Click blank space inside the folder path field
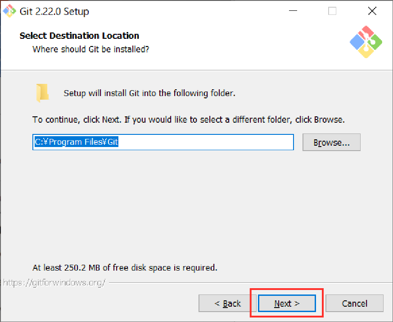 click(x=207, y=142)
